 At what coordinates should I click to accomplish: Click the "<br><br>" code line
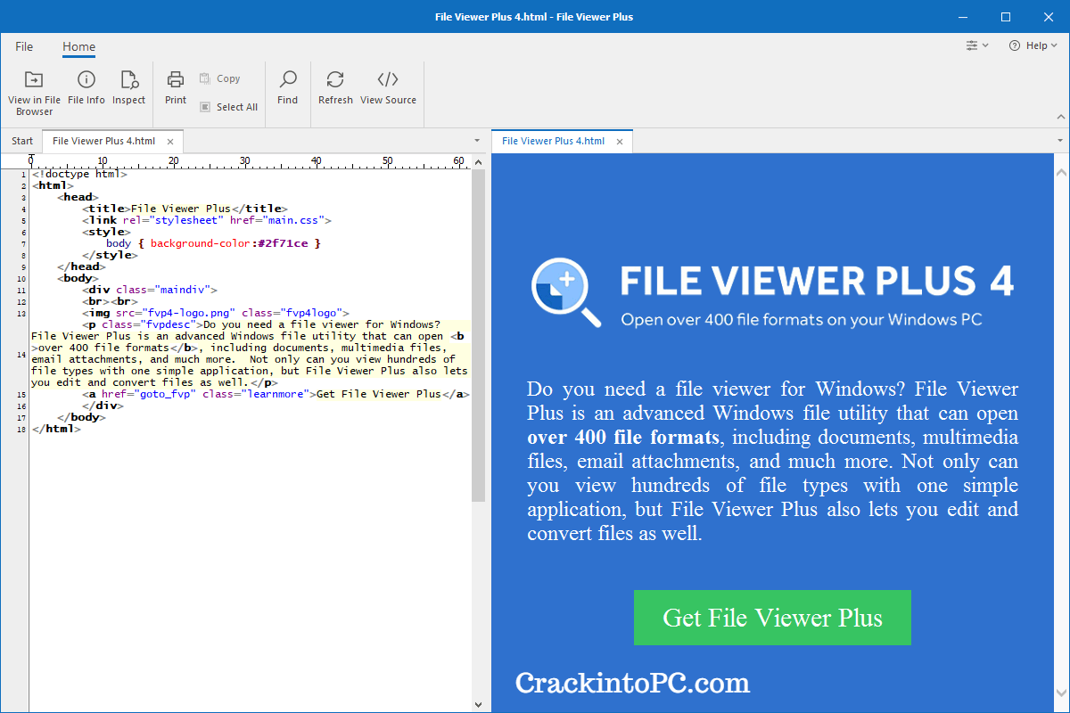(110, 301)
